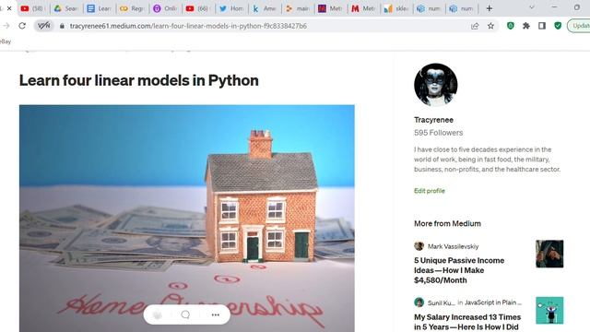Click the author bio paragraph text
Viewport: 590px width, 332px height.
[488, 160]
